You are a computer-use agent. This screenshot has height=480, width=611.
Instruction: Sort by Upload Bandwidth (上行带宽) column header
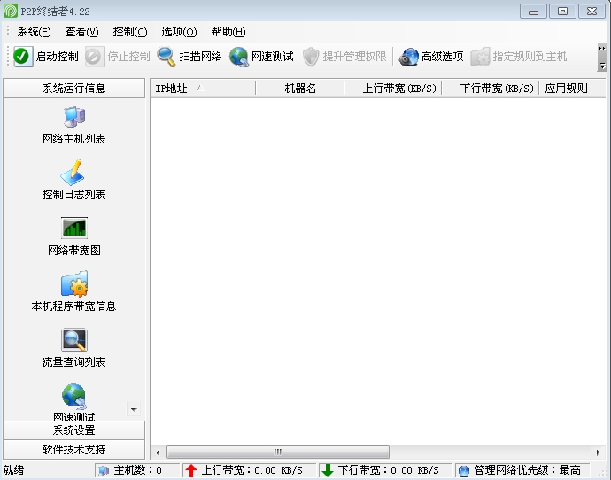(393, 89)
